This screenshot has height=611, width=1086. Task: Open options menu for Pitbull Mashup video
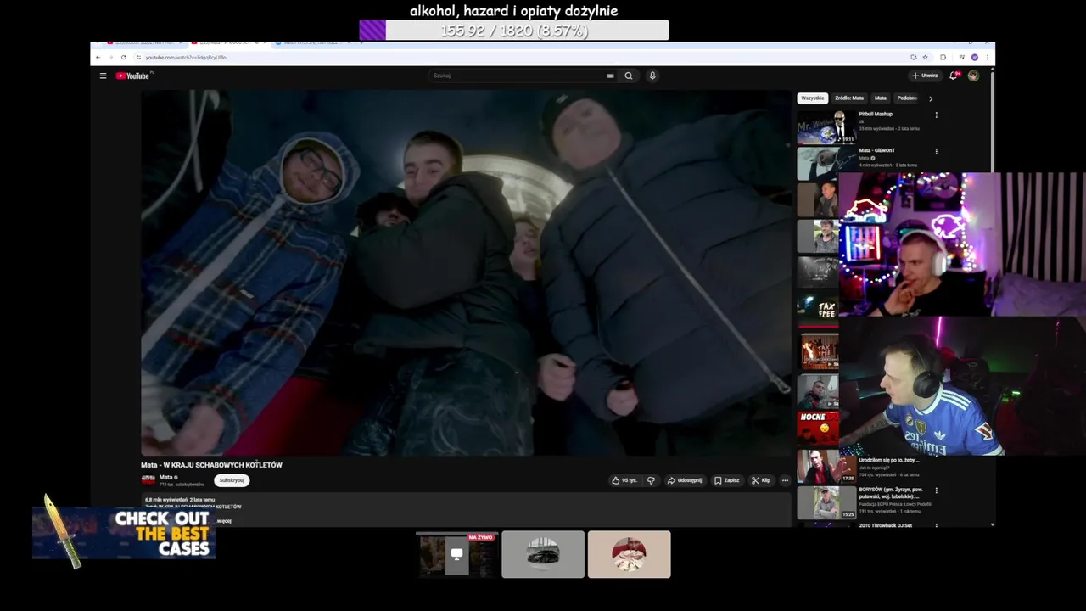pos(936,115)
